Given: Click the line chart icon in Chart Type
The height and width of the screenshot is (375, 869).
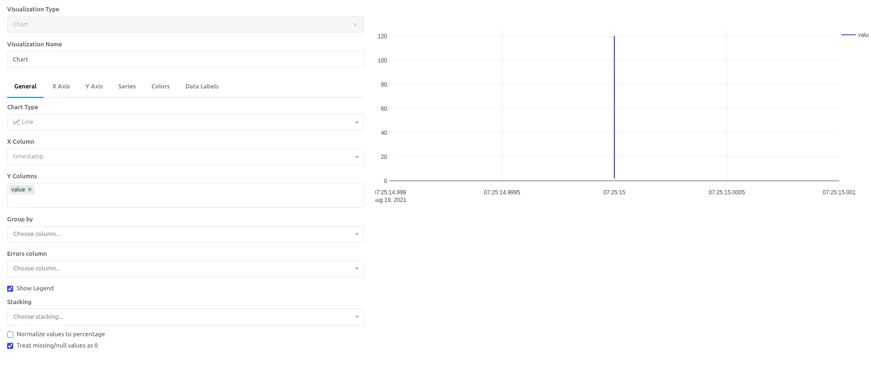Looking at the screenshot, I should click(x=17, y=122).
